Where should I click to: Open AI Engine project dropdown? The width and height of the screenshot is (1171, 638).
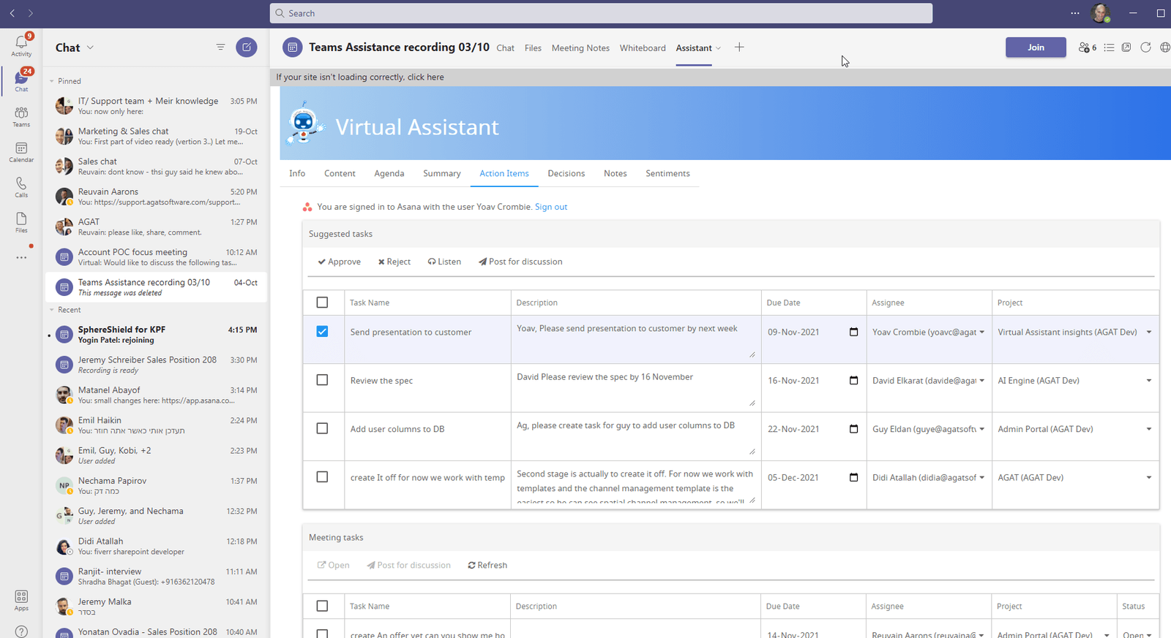click(x=1148, y=380)
